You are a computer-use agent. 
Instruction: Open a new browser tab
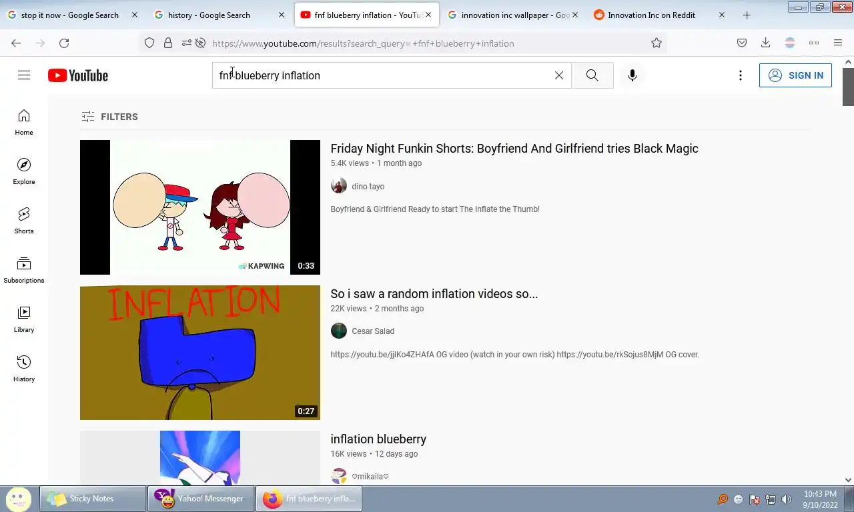747,15
